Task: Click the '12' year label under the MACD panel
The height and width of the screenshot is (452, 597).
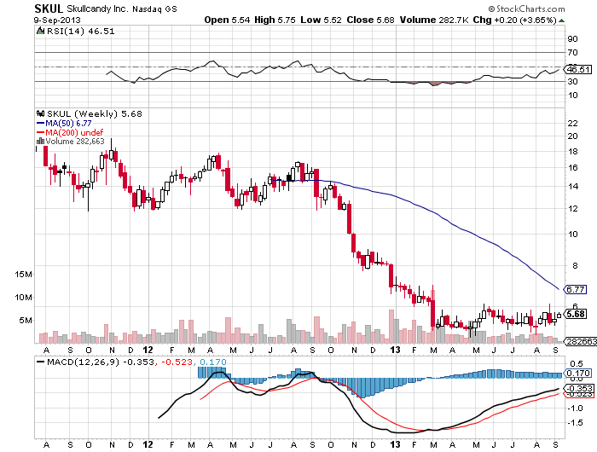Action: [x=148, y=444]
